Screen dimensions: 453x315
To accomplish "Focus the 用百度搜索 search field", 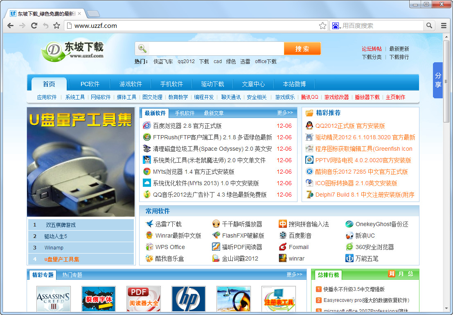I will 382,26.
